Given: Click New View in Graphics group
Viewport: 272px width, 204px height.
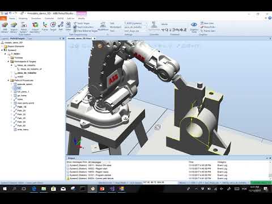Looking at the screenshot, I should coord(207,23).
